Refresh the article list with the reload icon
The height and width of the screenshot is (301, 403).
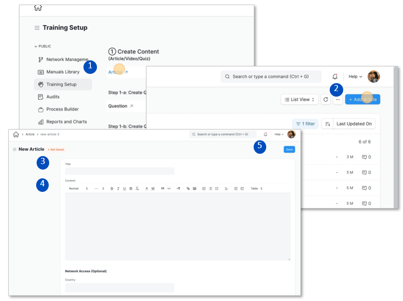pyautogui.click(x=326, y=99)
